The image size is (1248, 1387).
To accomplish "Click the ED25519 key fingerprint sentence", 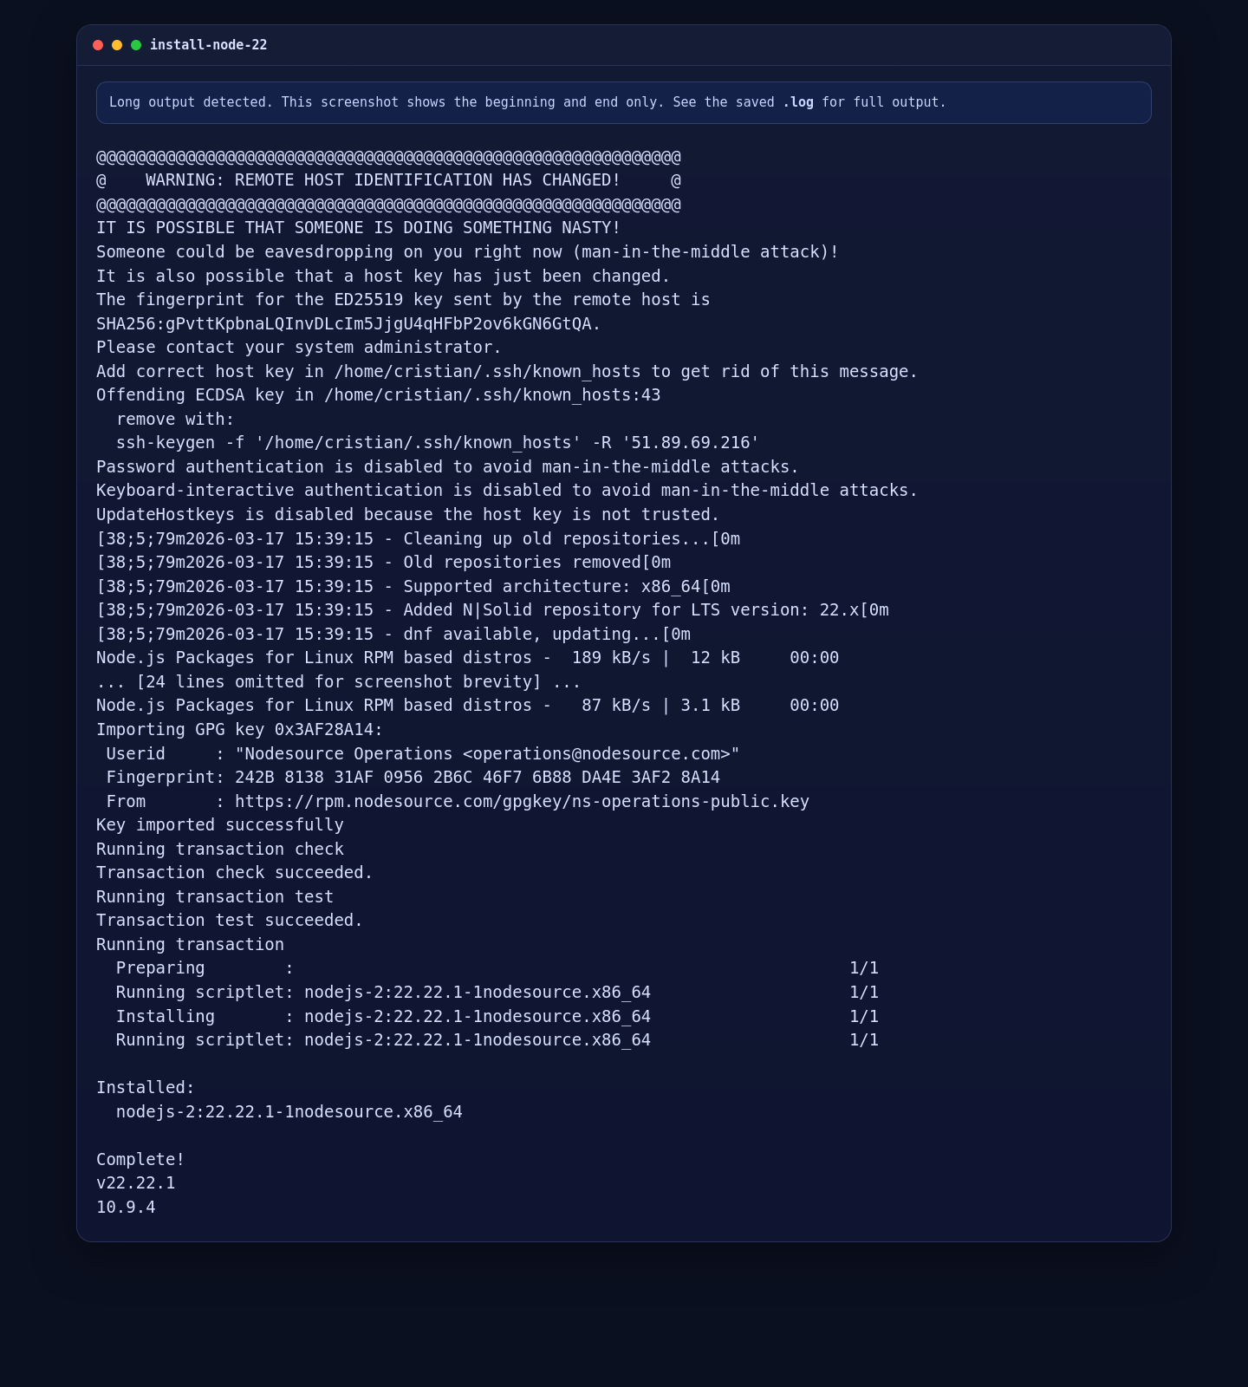I will coord(403,300).
